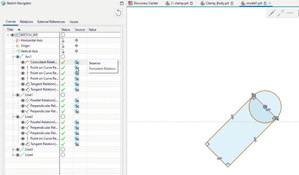The width and height of the screenshot is (299, 175).
Task: Expand the Line4 node
Action: pos(13,155)
